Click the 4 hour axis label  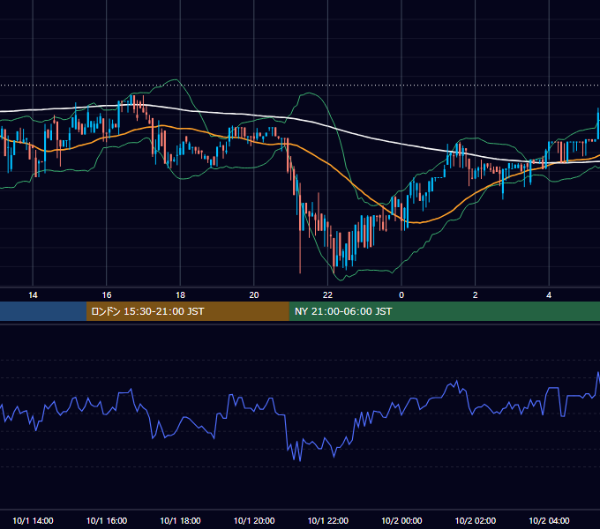tap(549, 295)
